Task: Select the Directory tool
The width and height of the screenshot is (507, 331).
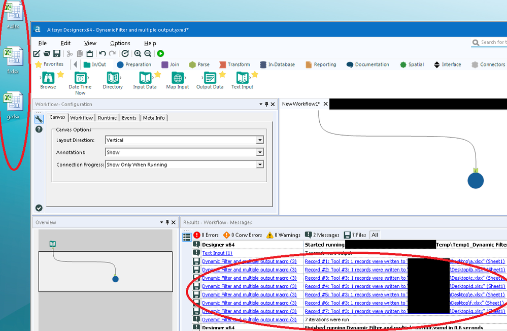Action: click(113, 81)
